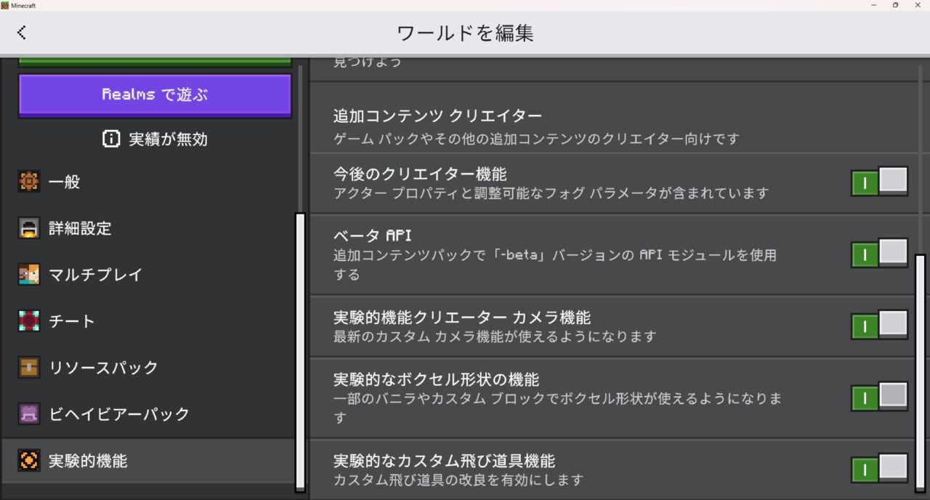The height and width of the screenshot is (500, 930).
Task: Click text カスタム飛び道具の改良を有効にします
Action: click(x=458, y=480)
